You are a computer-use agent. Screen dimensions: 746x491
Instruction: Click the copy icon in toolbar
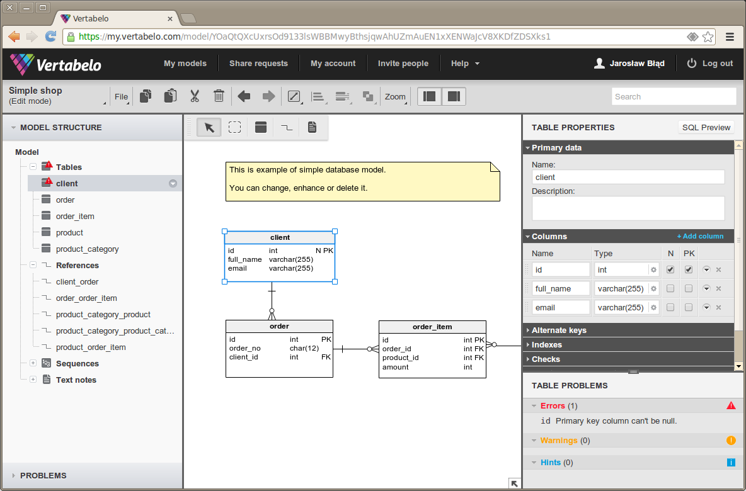146,96
